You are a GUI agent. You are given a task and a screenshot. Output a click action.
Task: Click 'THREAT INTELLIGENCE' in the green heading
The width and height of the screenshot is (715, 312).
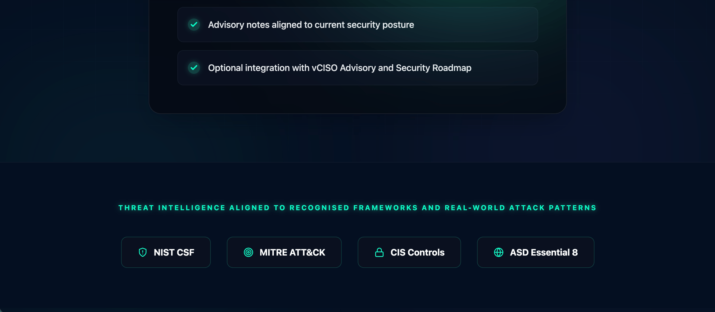172,208
